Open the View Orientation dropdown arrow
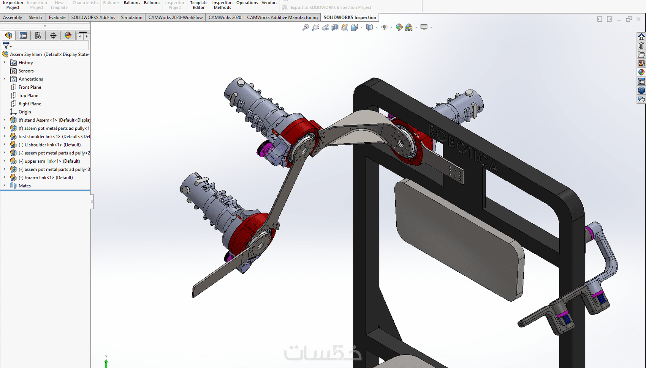The height and width of the screenshot is (368, 646). [x=361, y=27]
